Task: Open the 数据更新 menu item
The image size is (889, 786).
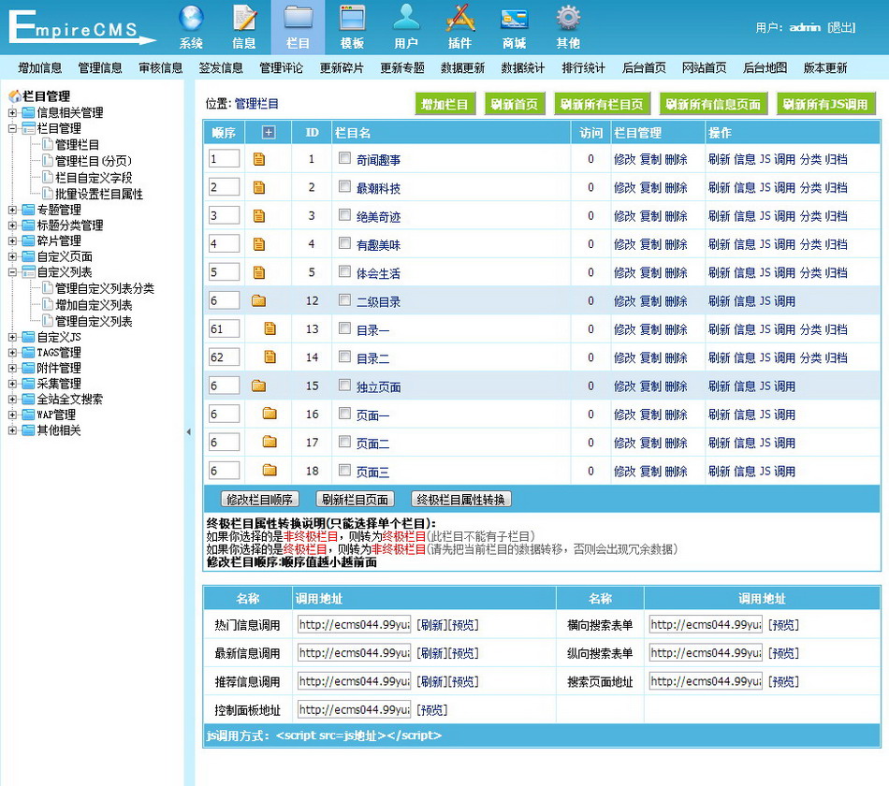Action: (x=462, y=68)
